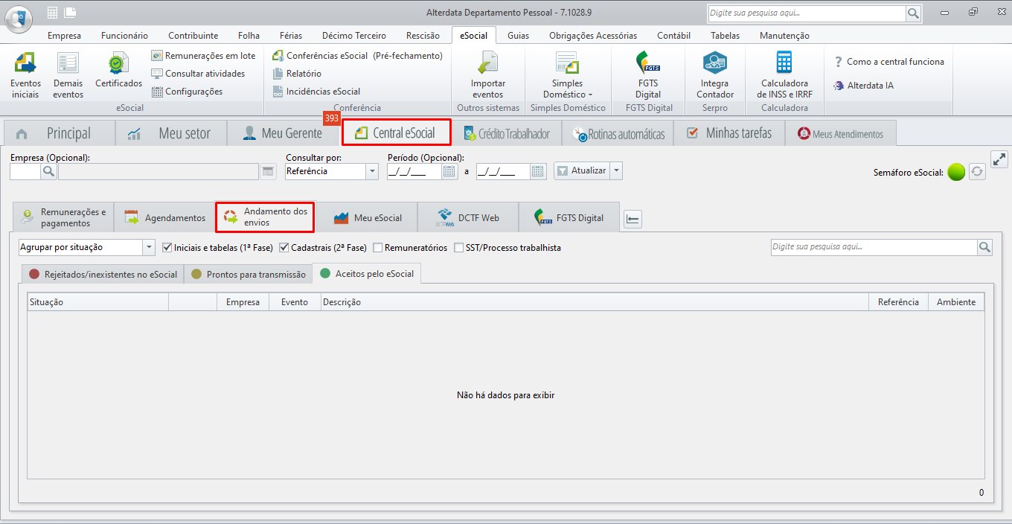Open the Folha menu
The height and width of the screenshot is (524, 1012).
tap(249, 35)
